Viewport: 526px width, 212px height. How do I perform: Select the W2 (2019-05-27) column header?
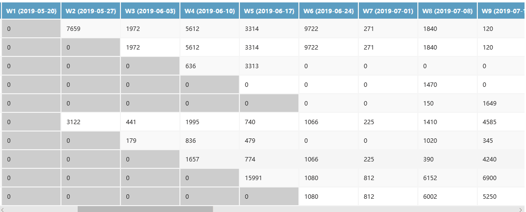90,11
